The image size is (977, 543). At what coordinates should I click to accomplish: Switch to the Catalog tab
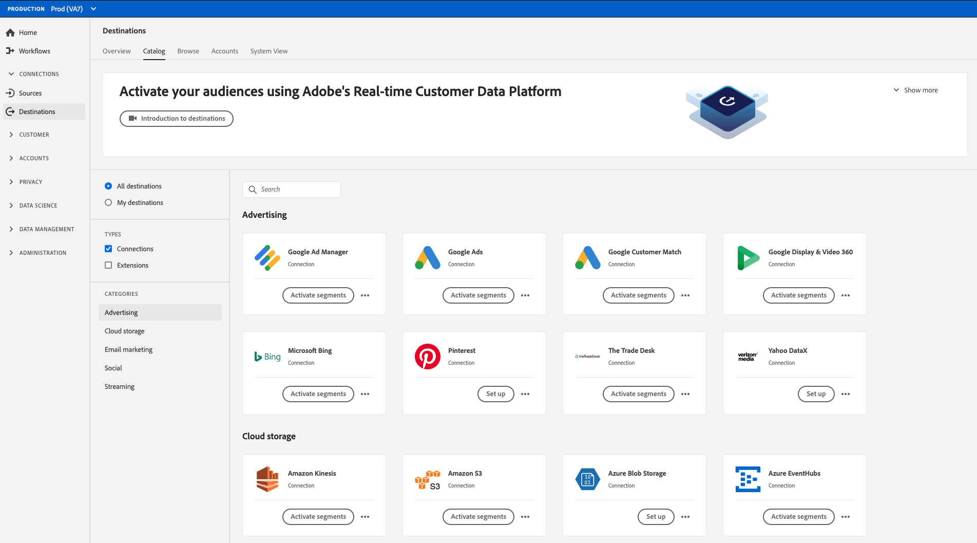(154, 51)
